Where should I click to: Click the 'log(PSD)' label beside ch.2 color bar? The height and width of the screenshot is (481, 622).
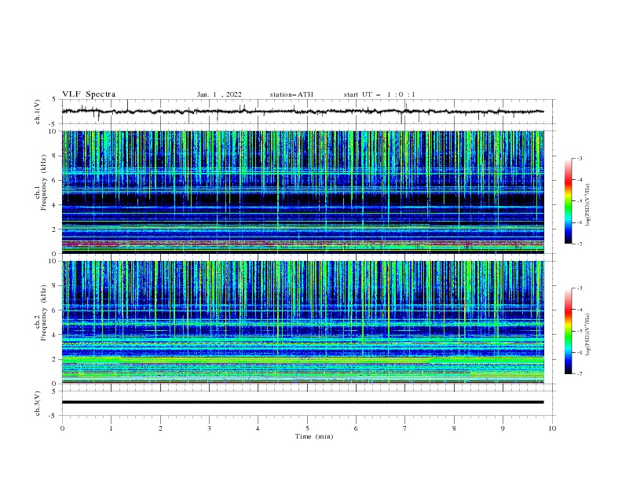point(588,335)
